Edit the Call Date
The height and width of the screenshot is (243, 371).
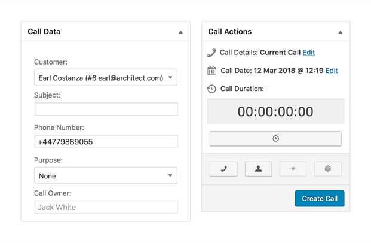tap(331, 71)
